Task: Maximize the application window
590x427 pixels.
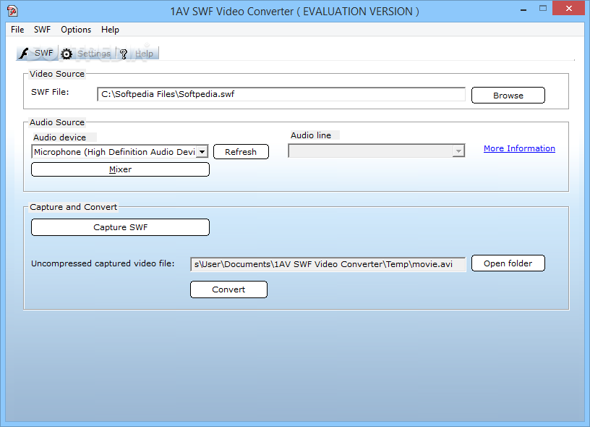Action: point(542,8)
